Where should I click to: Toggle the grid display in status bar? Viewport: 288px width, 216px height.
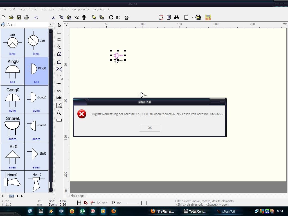pyautogui.click(x=79, y=203)
